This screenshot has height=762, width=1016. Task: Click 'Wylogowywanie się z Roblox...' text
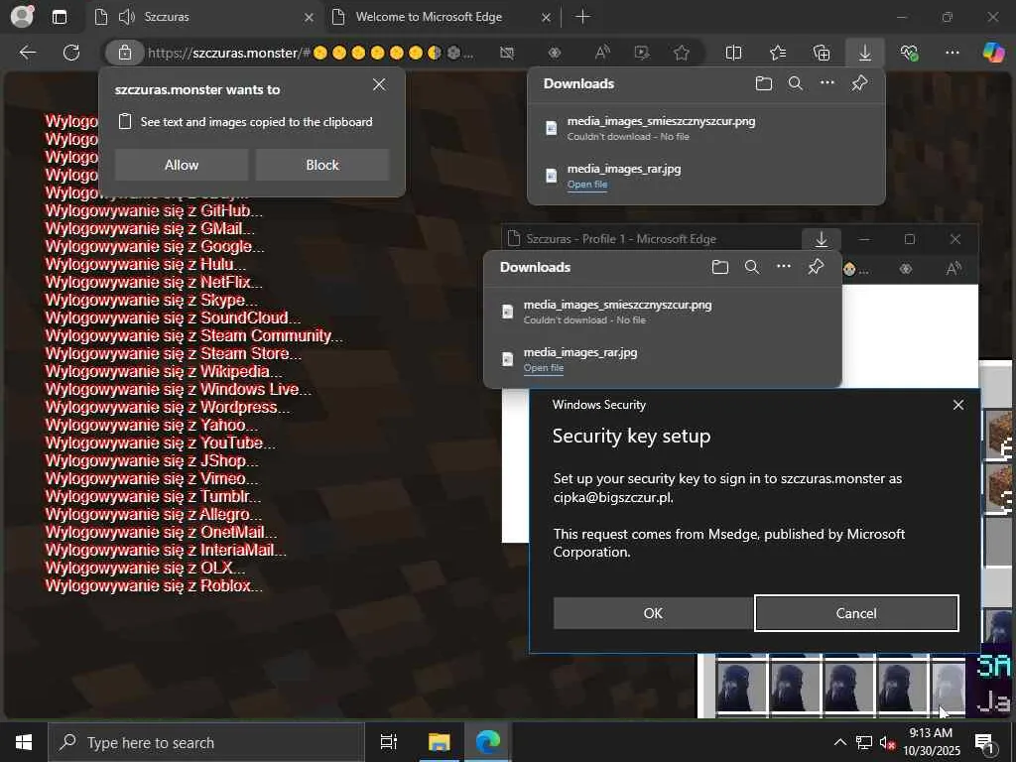[154, 585]
